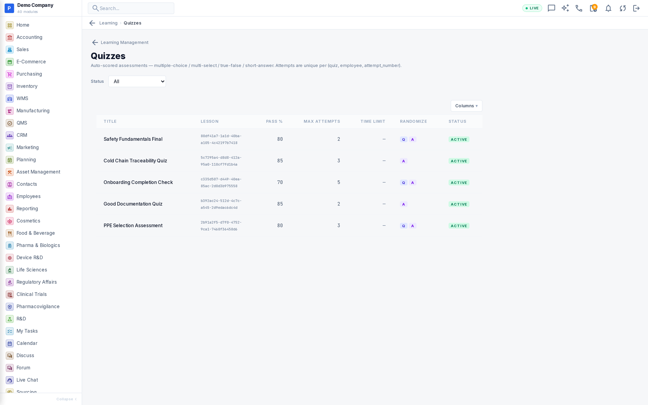Viewport: 648px width, 405px height.
Task: Click the Accounting sidebar icon
Action: pyautogui.click(x=10, y=37)
